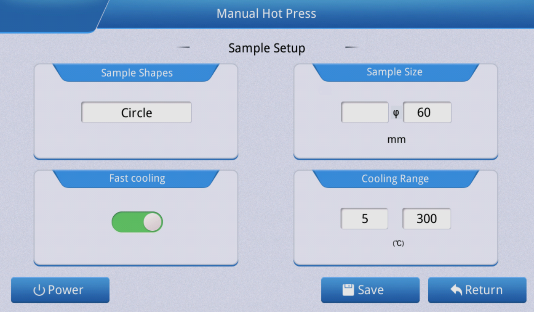Select the empty Sample Size field
The image size is (534, 312).
pos(365,113)
